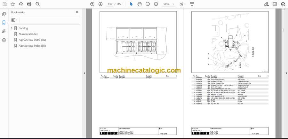Collapse the left navigation pane arrow
Screen dimensions: 288x139
point(84,73)
